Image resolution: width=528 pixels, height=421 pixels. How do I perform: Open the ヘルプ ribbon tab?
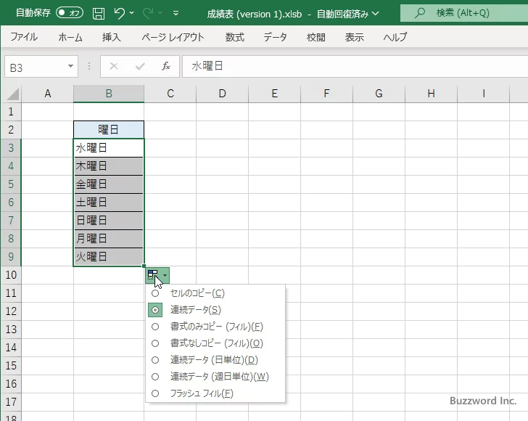point(395,37)
